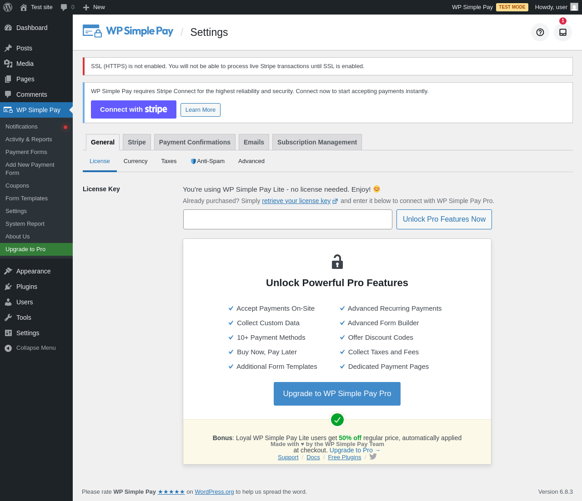Open Appearance in sidebar
Viewport: 582px width, 501px height.
[x=36, y=271]
